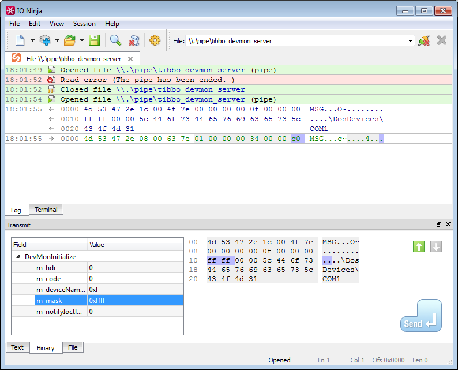Open the Session menu
The height and width of the screenshot is (370, 458).
tap(84, 24)
